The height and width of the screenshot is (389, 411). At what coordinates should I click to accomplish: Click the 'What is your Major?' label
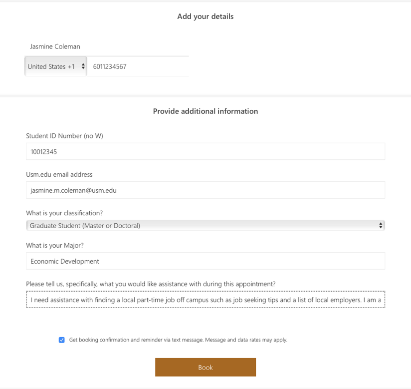pyautogui.click(x=55, y=245)
